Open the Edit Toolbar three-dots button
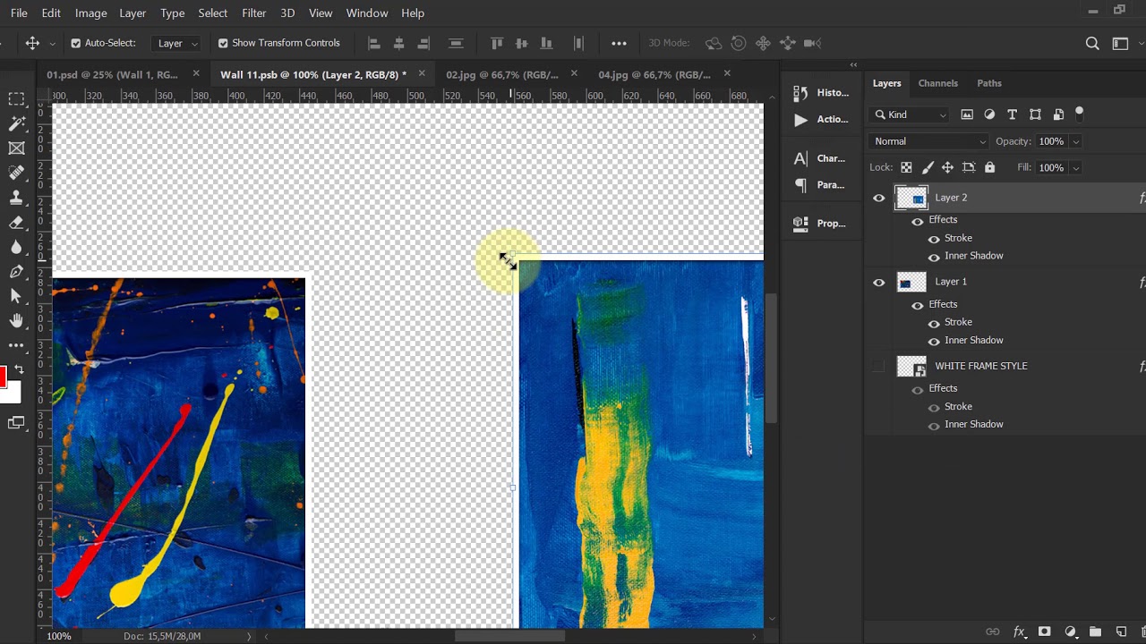Viewport: 1146px width, 644px height. click(x=16, y=345)
